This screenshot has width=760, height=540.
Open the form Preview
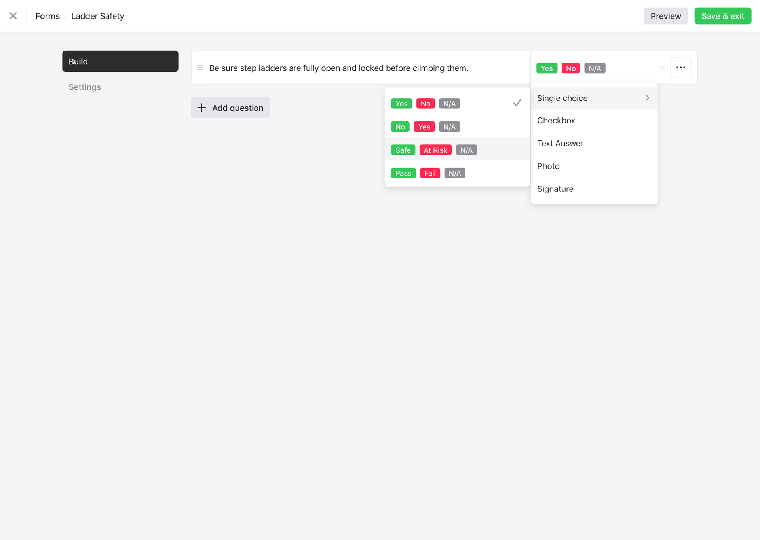point(665,15)
